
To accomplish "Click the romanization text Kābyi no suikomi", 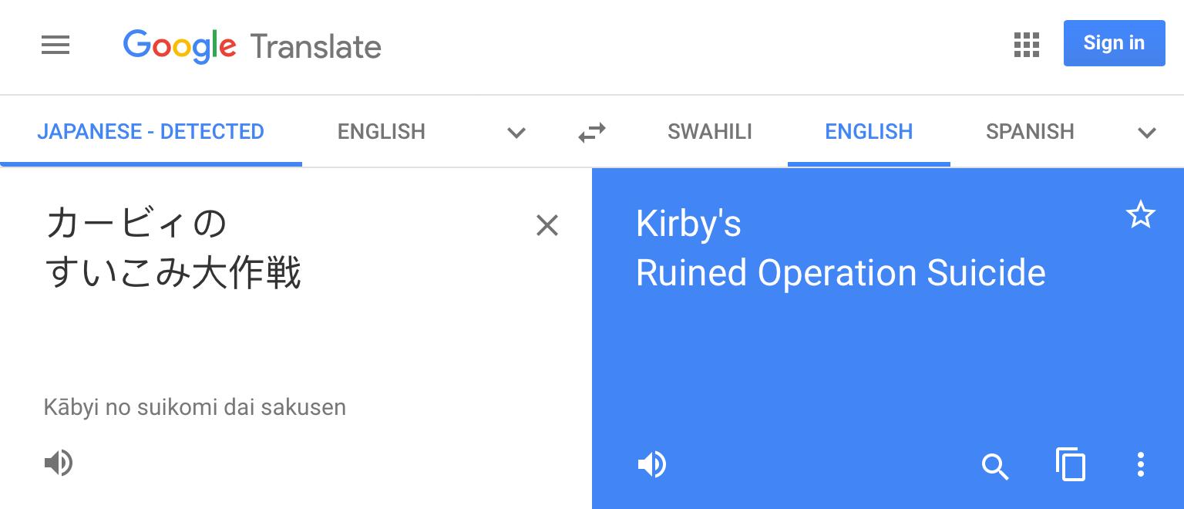I will pyautogui.click(x=195, y=407).
